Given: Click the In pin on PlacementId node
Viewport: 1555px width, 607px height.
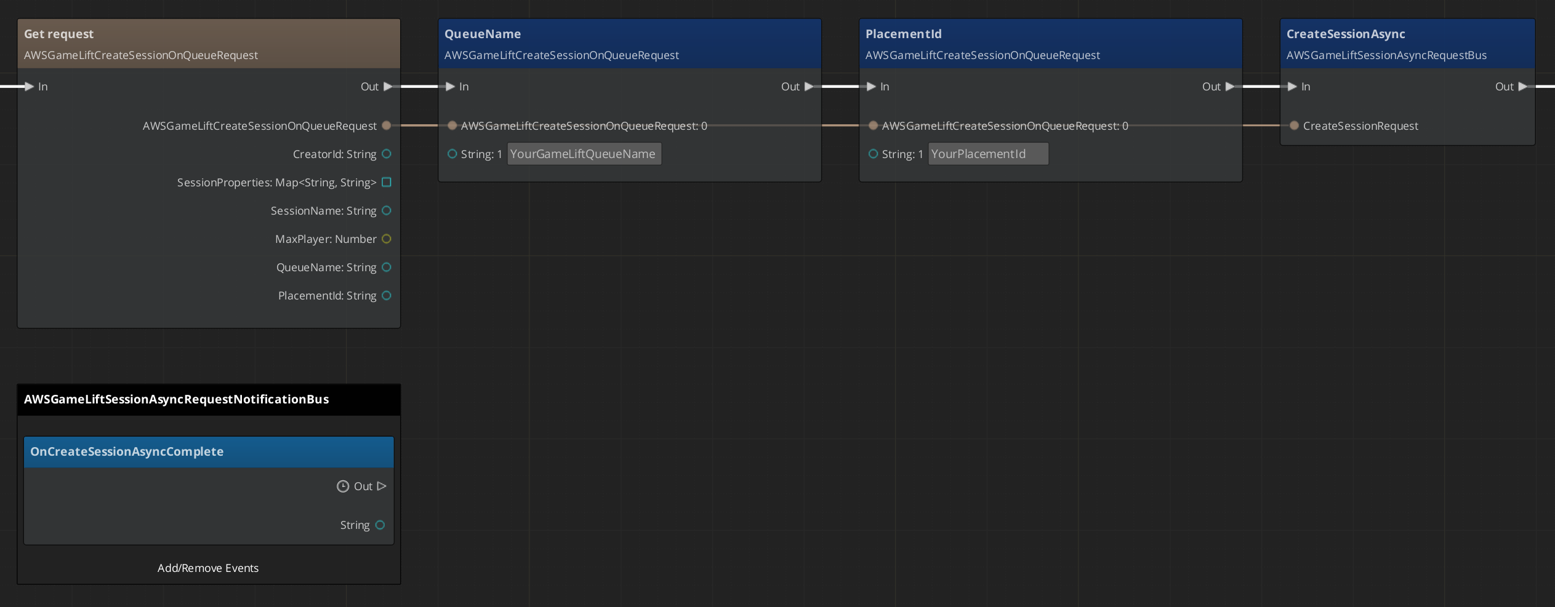Looking at the screenshot, I should pyautogui.click(x=872, y=87).
